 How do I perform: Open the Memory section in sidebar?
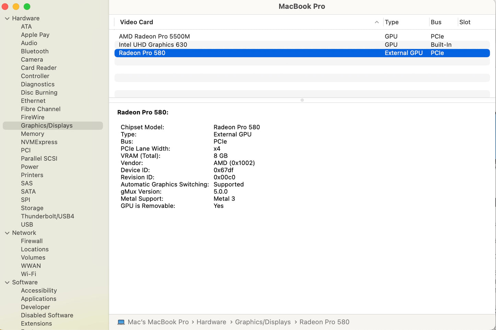[x=33, y=134]
